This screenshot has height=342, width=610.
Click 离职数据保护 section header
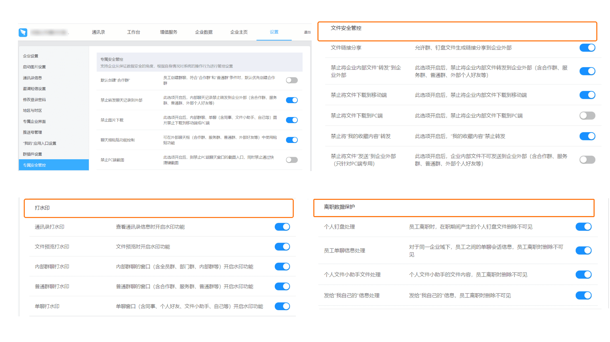coord(339,207)
